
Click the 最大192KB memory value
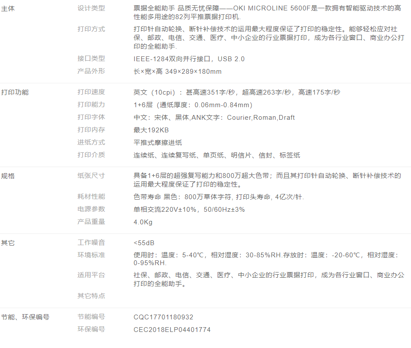(151, 130)
